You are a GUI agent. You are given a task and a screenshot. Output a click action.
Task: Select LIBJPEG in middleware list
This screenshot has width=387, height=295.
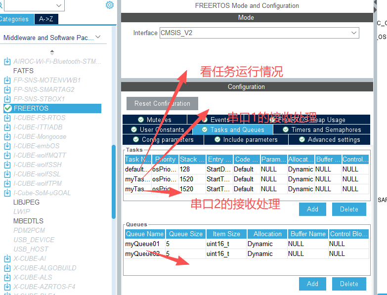click(26, 202)
